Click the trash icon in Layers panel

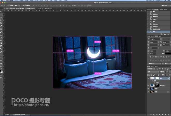168,115
